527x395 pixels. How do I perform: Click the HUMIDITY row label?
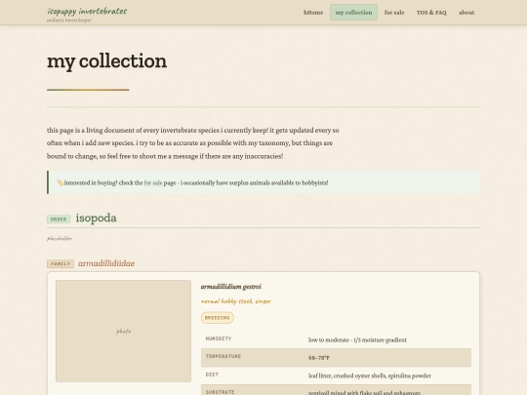(x=219, y=338)
